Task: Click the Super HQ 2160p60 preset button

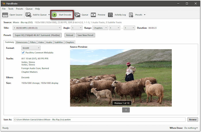Action: tap(37, 35)
